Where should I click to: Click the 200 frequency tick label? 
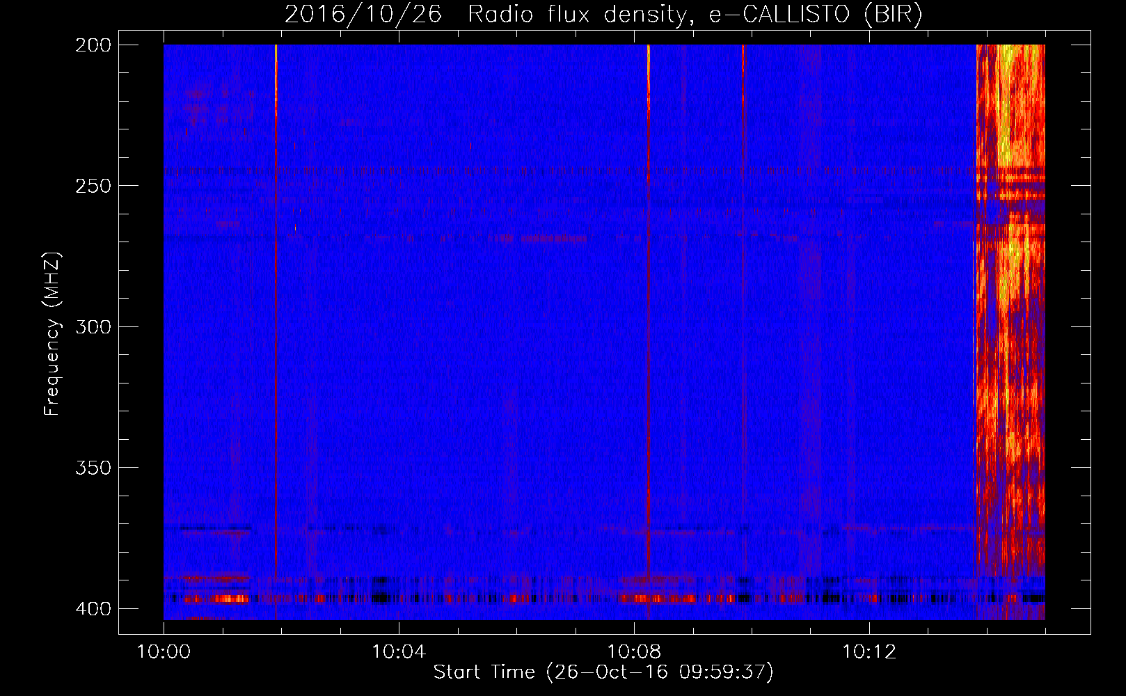pos(93,45)
